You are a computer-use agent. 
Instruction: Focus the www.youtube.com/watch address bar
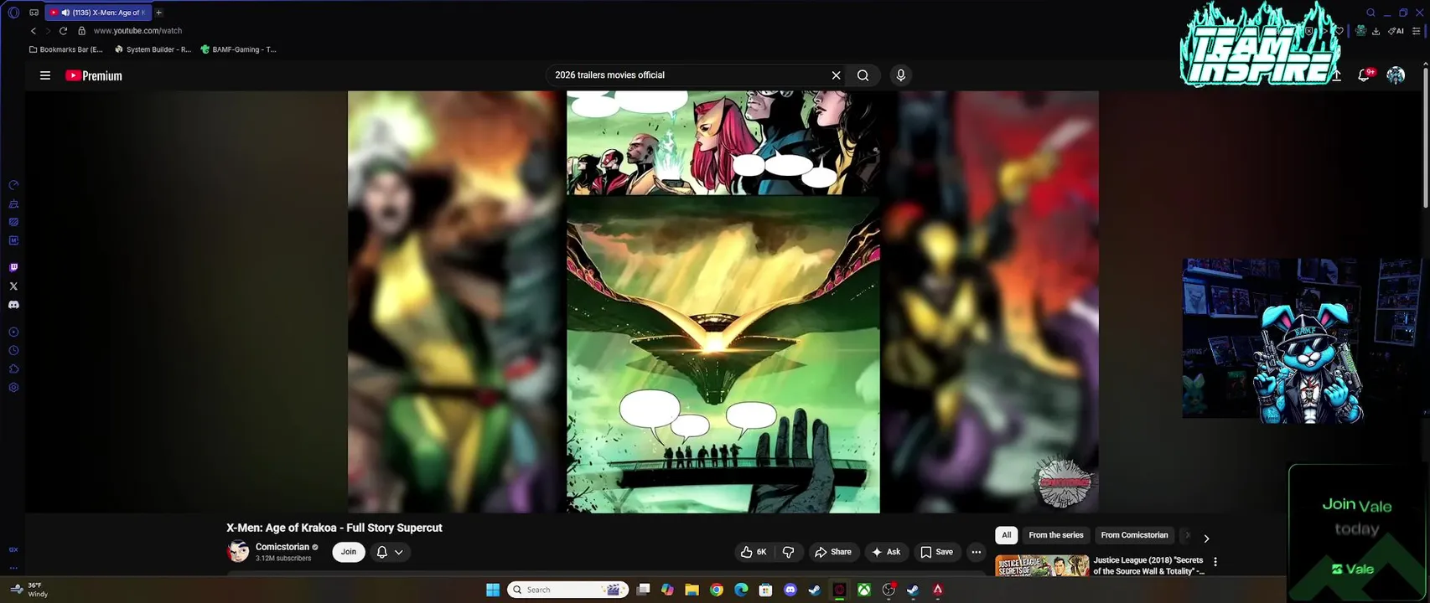137,31
